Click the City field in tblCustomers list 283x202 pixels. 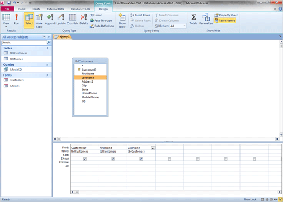[90, 85]
